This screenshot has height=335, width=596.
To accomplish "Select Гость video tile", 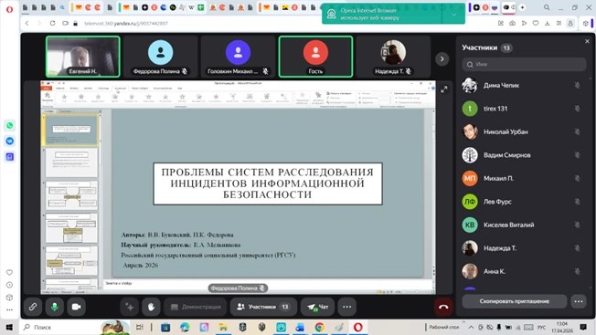I will click(315, 57).
